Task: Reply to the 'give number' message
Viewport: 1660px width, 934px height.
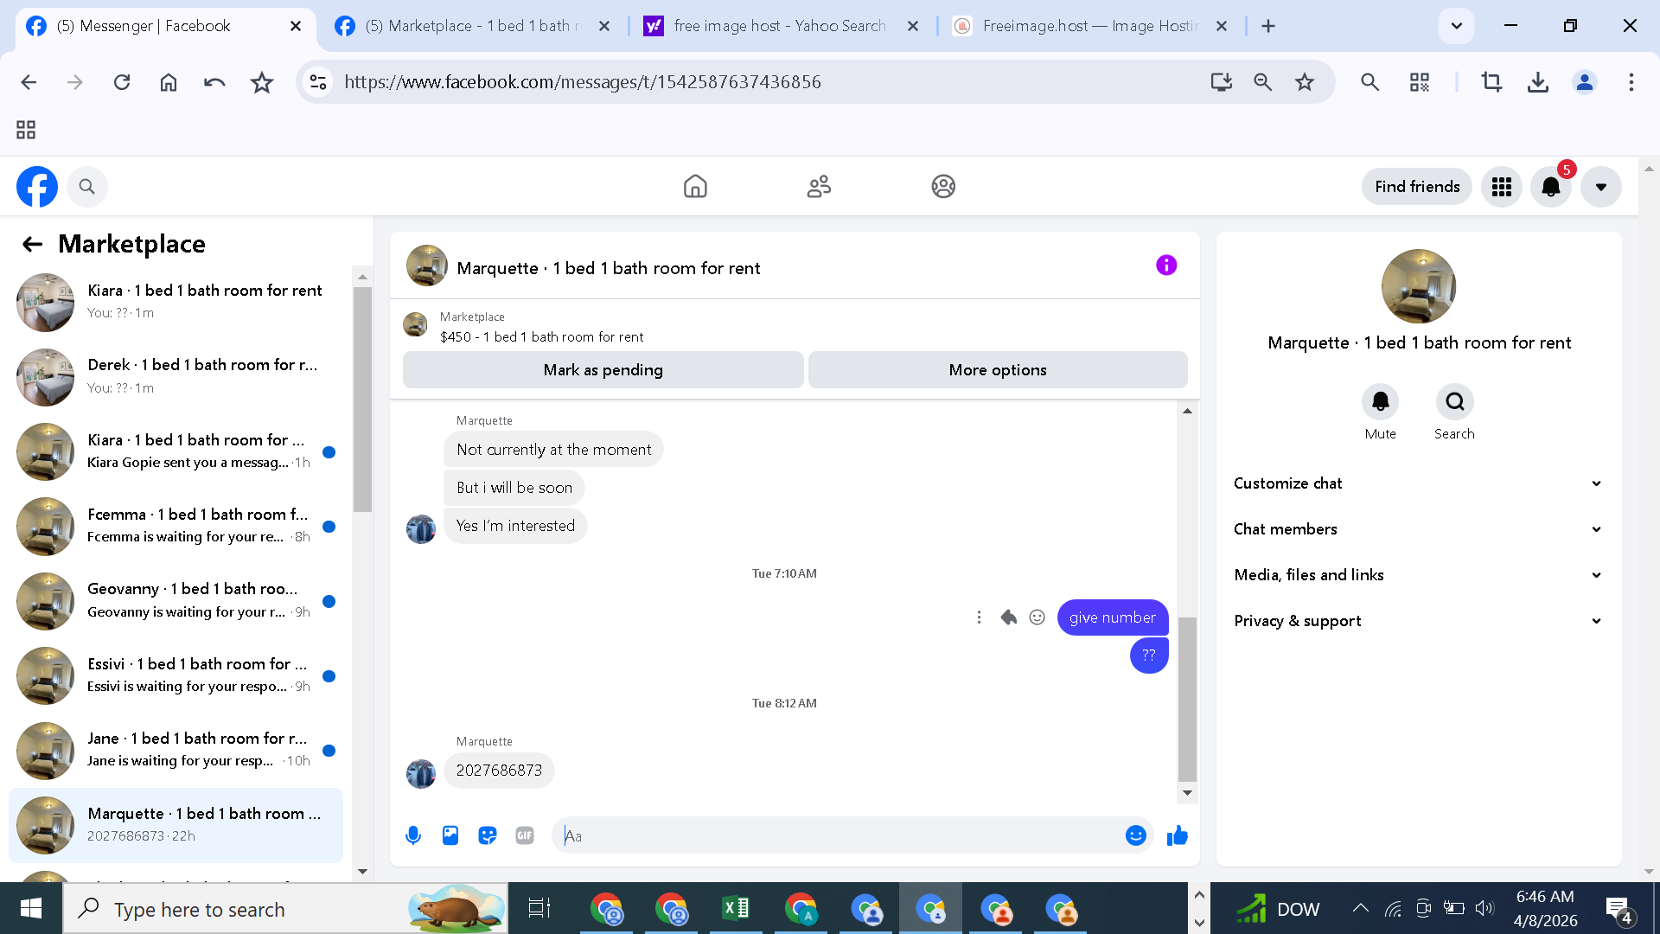Action: pos(1008,617)
